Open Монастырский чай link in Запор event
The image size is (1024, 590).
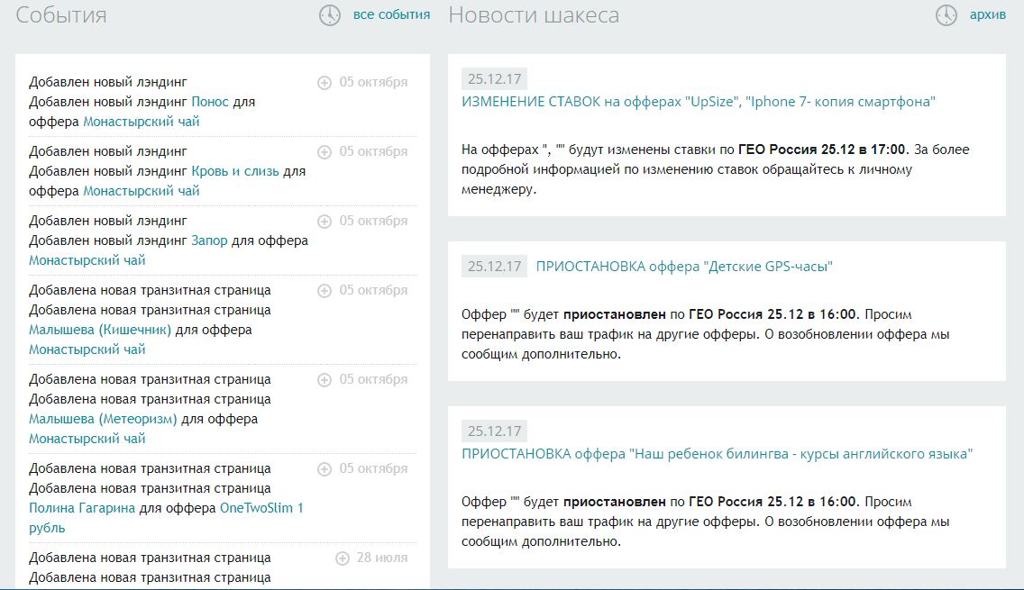tap(87, 259)
